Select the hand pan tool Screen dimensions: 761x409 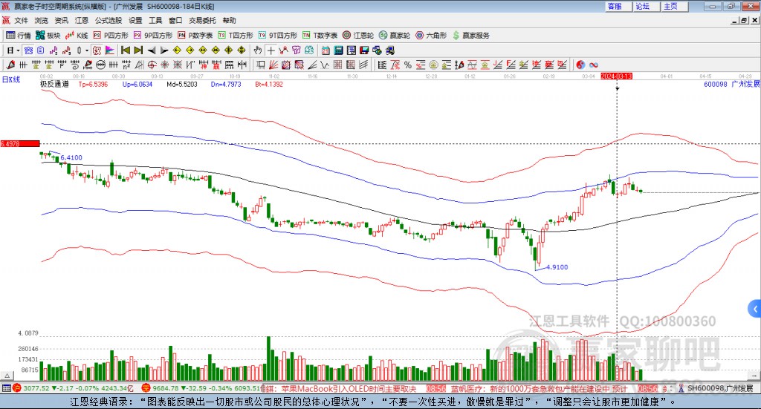[x=257, y=50]
